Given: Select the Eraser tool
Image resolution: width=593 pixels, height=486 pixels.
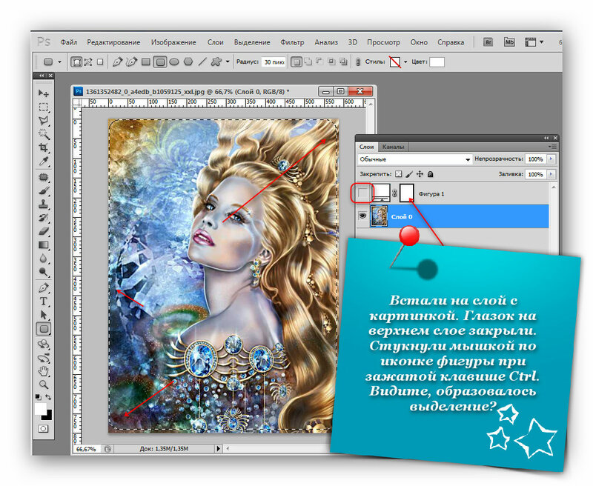Looking at the screenshot, I should point(44,231).
